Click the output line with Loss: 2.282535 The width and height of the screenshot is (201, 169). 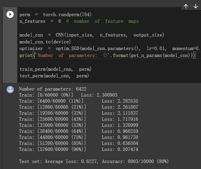79,101
